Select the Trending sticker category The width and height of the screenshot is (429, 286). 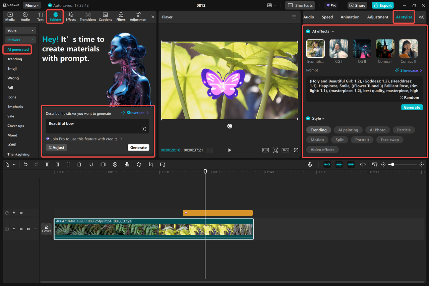(x=15, y=59)
